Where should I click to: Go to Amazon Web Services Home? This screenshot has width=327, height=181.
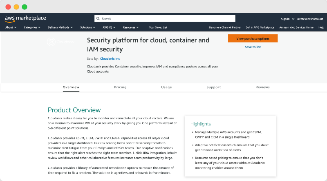296,27
